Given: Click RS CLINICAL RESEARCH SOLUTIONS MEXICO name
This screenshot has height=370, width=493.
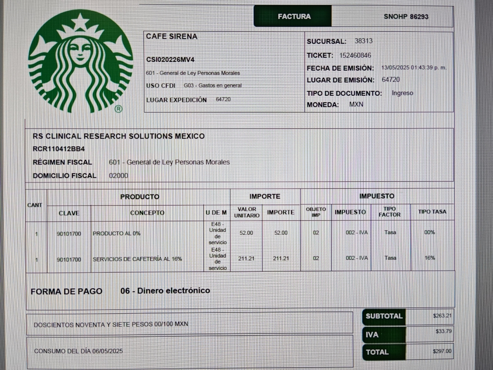Looking at the screenshot, I should point(119,136).
